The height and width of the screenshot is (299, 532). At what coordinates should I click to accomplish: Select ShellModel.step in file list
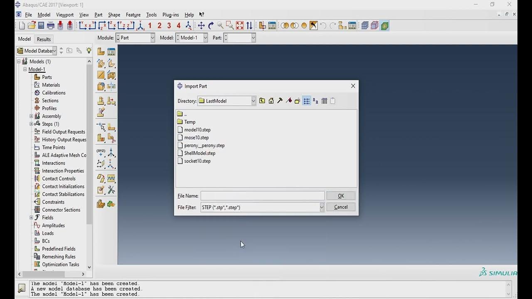(x=200, y=153)
